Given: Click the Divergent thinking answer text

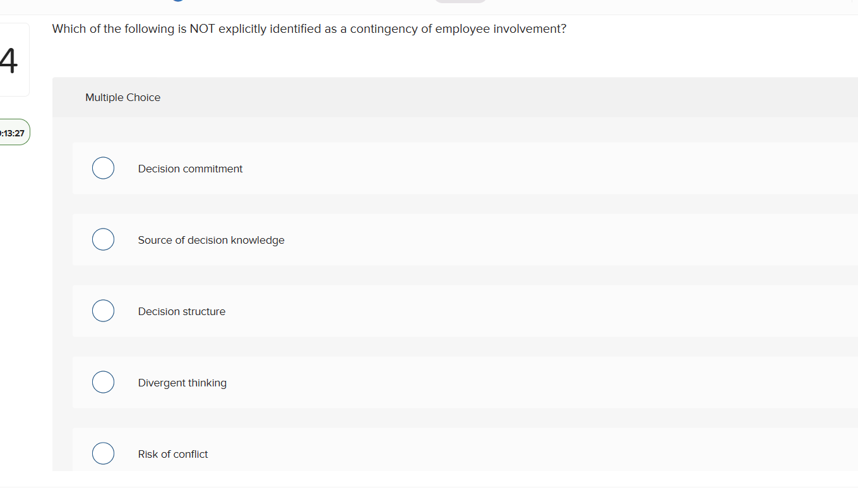Looking at the screenshot, I should click(x=182, y=383).
